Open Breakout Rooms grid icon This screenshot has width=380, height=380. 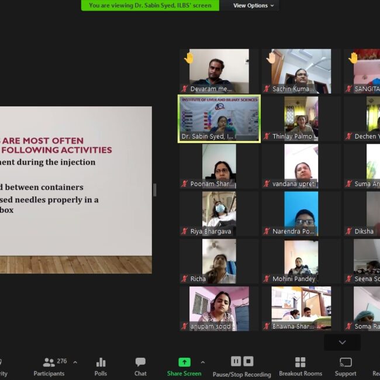tap(300, 362)
